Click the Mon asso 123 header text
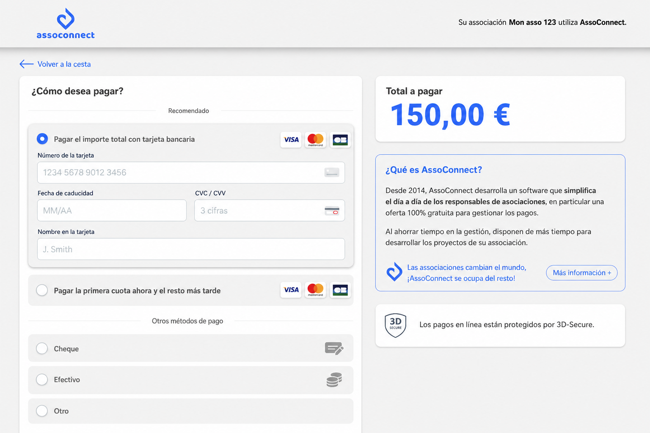 [532, 22]
